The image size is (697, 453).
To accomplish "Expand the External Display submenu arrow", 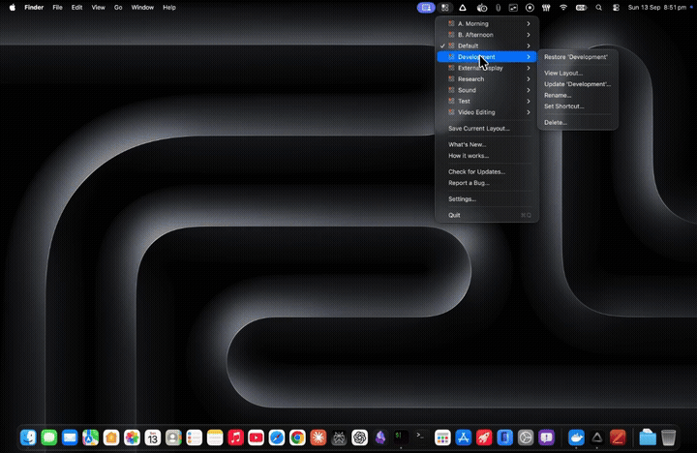I will (x=529, y=68).
